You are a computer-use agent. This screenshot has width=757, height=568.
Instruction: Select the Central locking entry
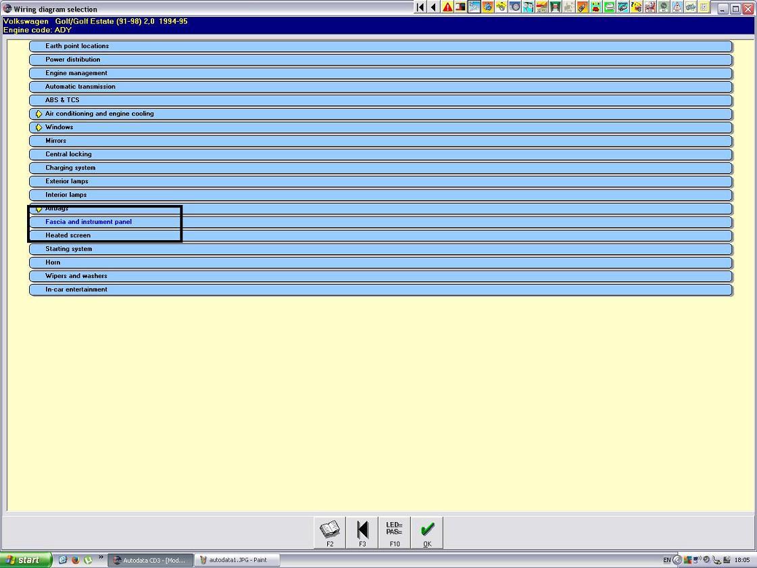point(68,154)
